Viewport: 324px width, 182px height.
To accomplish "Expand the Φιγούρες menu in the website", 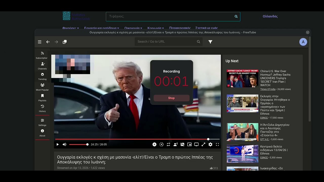I will tap(71, 28).
